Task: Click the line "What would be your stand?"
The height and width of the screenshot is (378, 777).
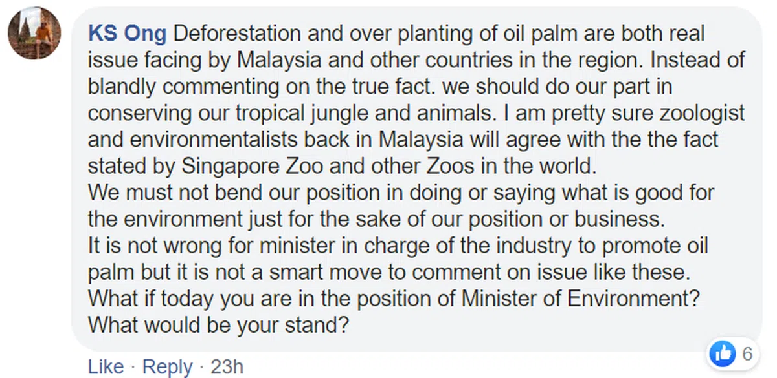Action: (214, 324)
